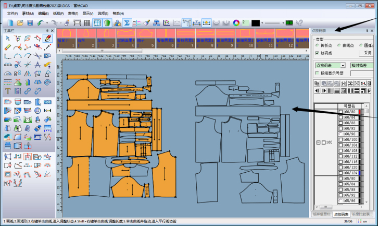Toggle the 放码点 checkbox
The width and height of the screenshot is (378, 226).
point(317,53)
